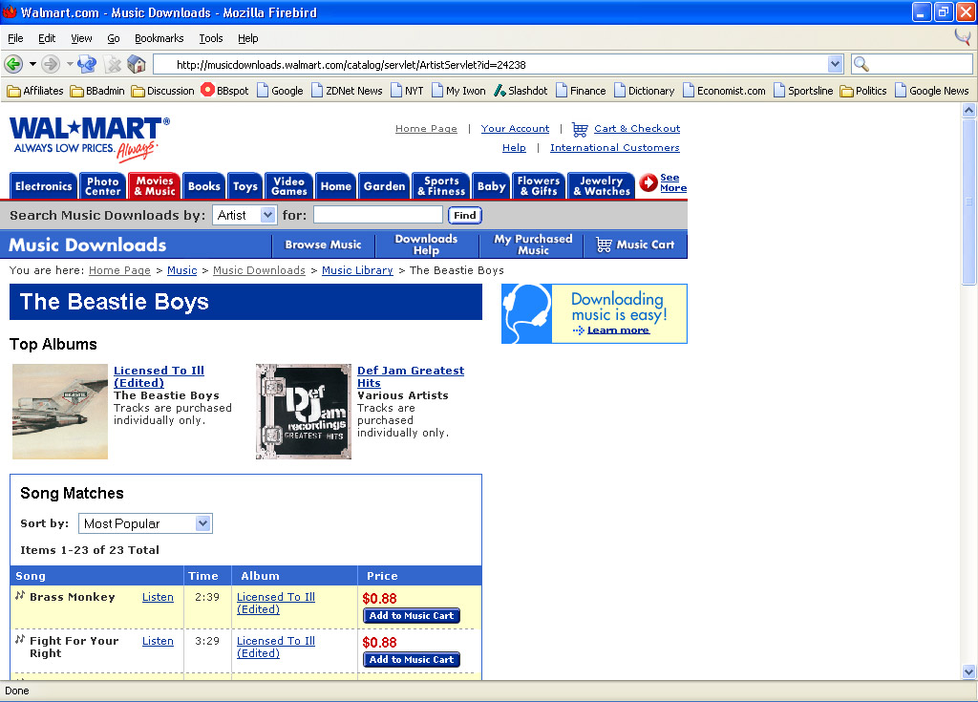The height and width of the screenshot is (702, 978).
Task: Open the Dictionary bookmark
Action: tap(645, 91)
